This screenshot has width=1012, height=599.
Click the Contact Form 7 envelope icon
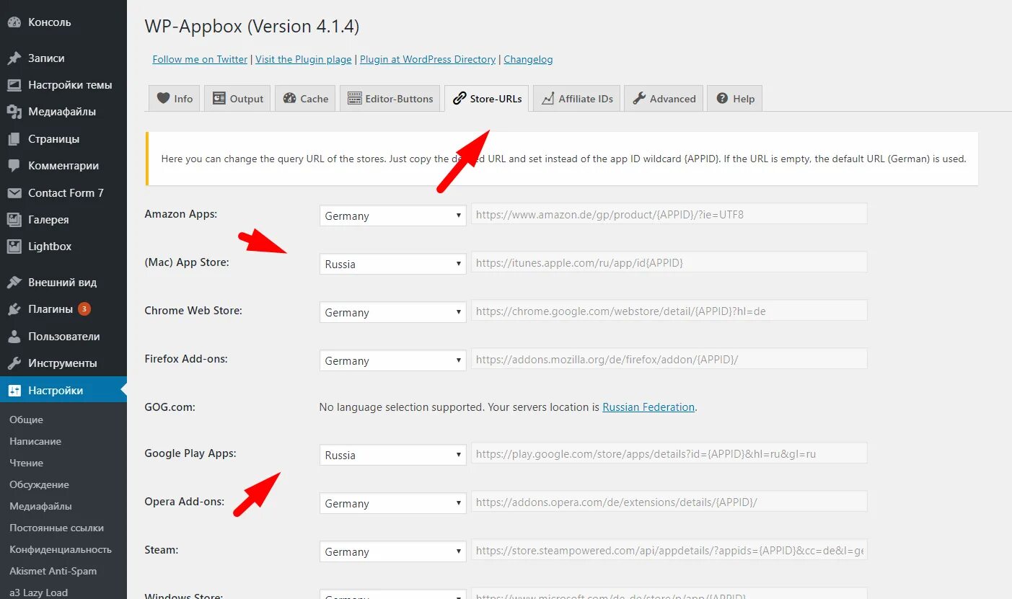pos(14,193)
